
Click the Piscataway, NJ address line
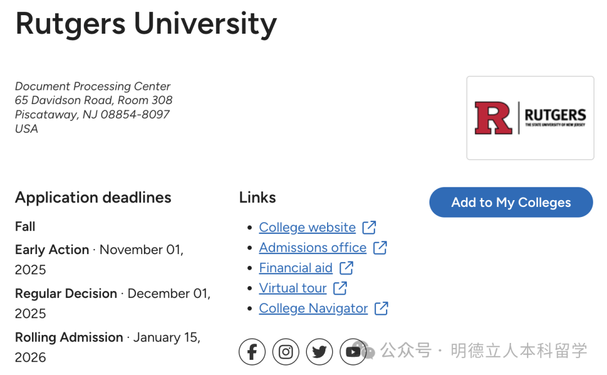[92, 114]
